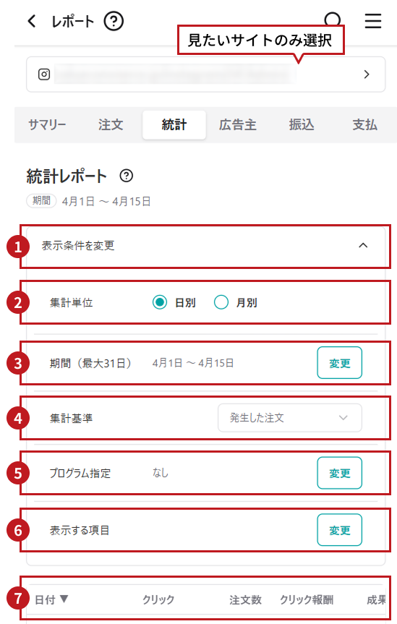Screen dimensions: 397x624
Task: Select 日別 radio button
Action: [160, 302]
